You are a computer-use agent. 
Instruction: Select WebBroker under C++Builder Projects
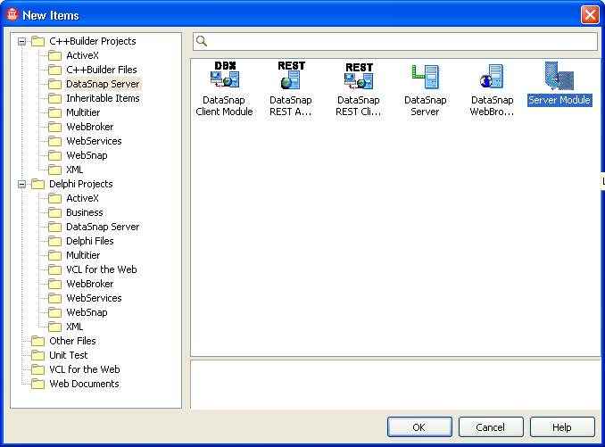90,127
